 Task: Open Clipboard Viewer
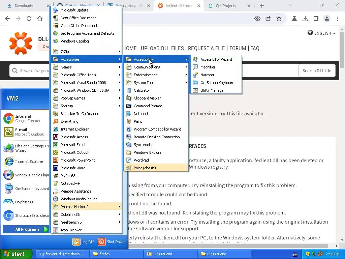click(156, 98)
